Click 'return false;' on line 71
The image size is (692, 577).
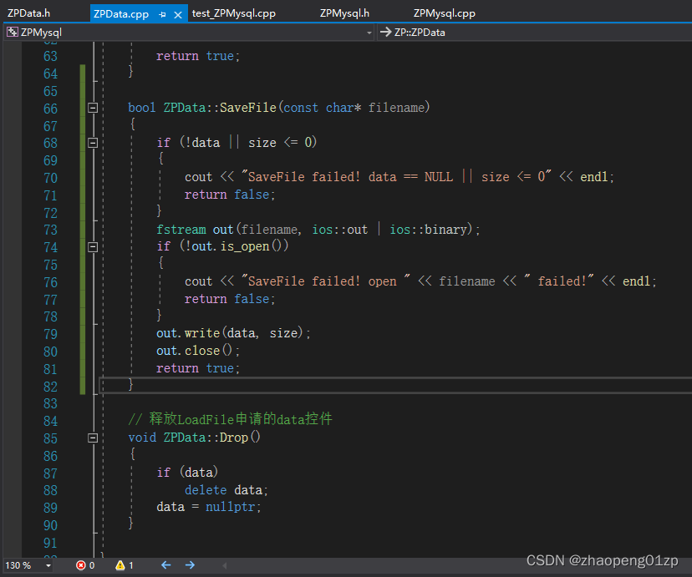(x=230, y=195)
